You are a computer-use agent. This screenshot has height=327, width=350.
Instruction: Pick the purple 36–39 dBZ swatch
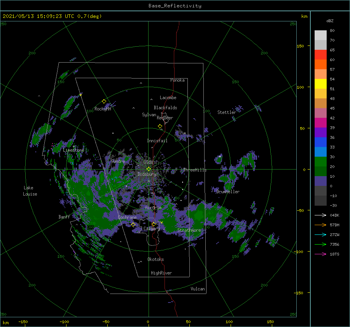320,132
